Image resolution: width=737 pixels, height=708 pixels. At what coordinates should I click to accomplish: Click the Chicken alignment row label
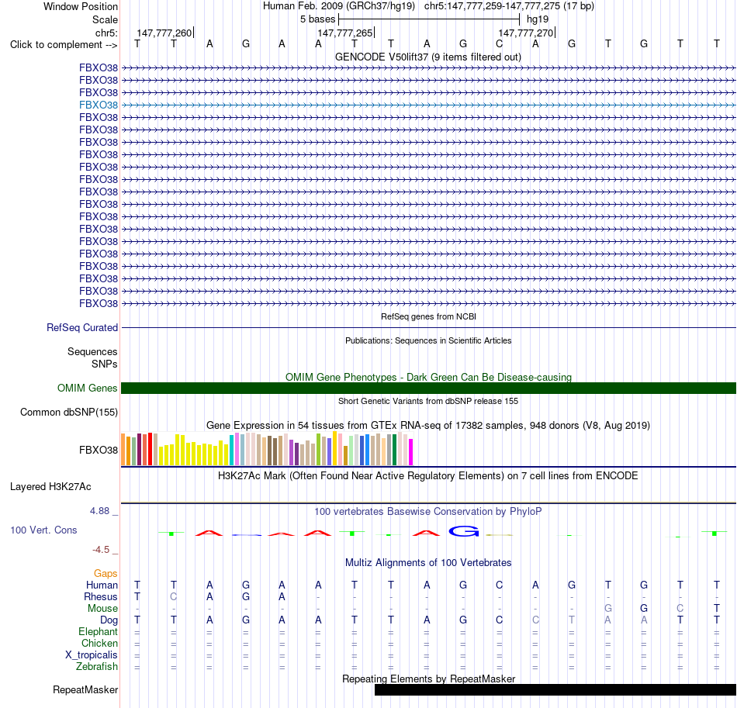point(99,643)
